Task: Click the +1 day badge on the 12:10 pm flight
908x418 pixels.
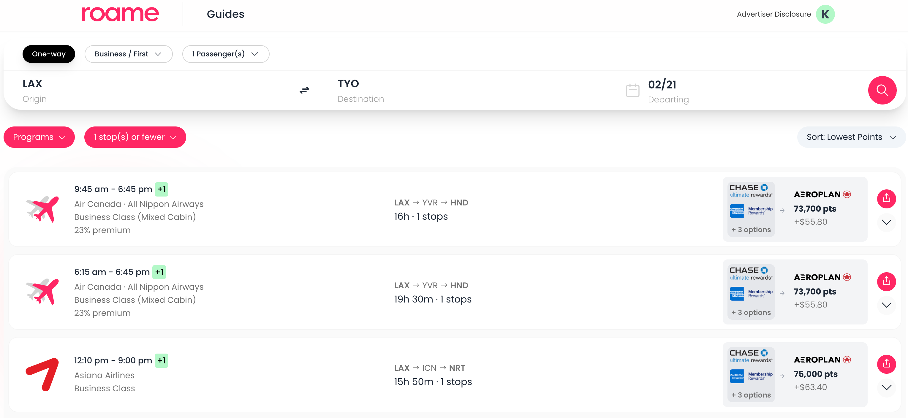Action: click(x=162, y=360)
